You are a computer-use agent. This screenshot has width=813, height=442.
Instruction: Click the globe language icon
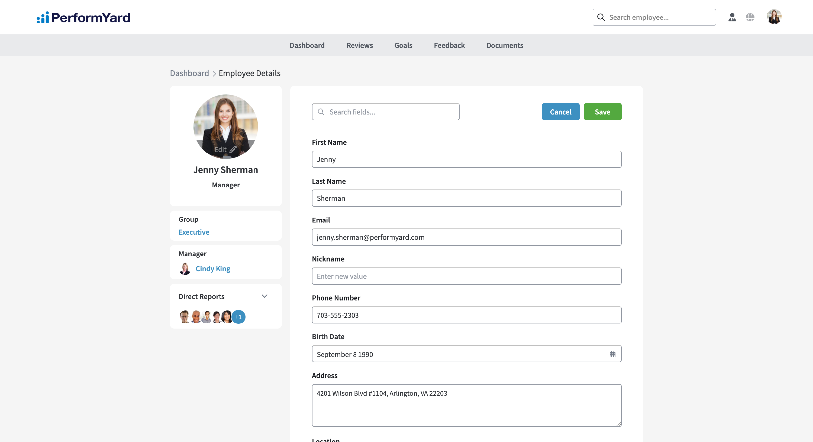[750, 17]
